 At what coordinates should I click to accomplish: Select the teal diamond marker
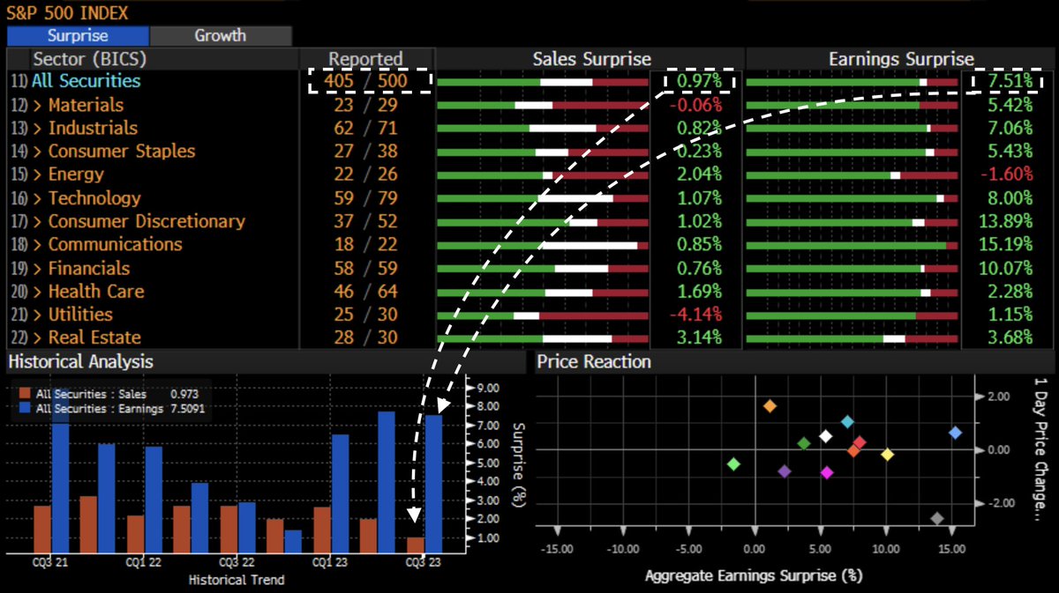point(847,421)
